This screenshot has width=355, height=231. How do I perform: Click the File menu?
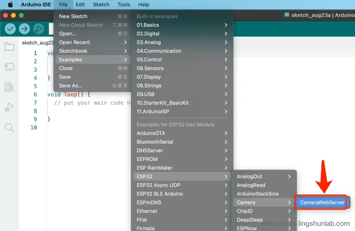(x=63, y=4)
